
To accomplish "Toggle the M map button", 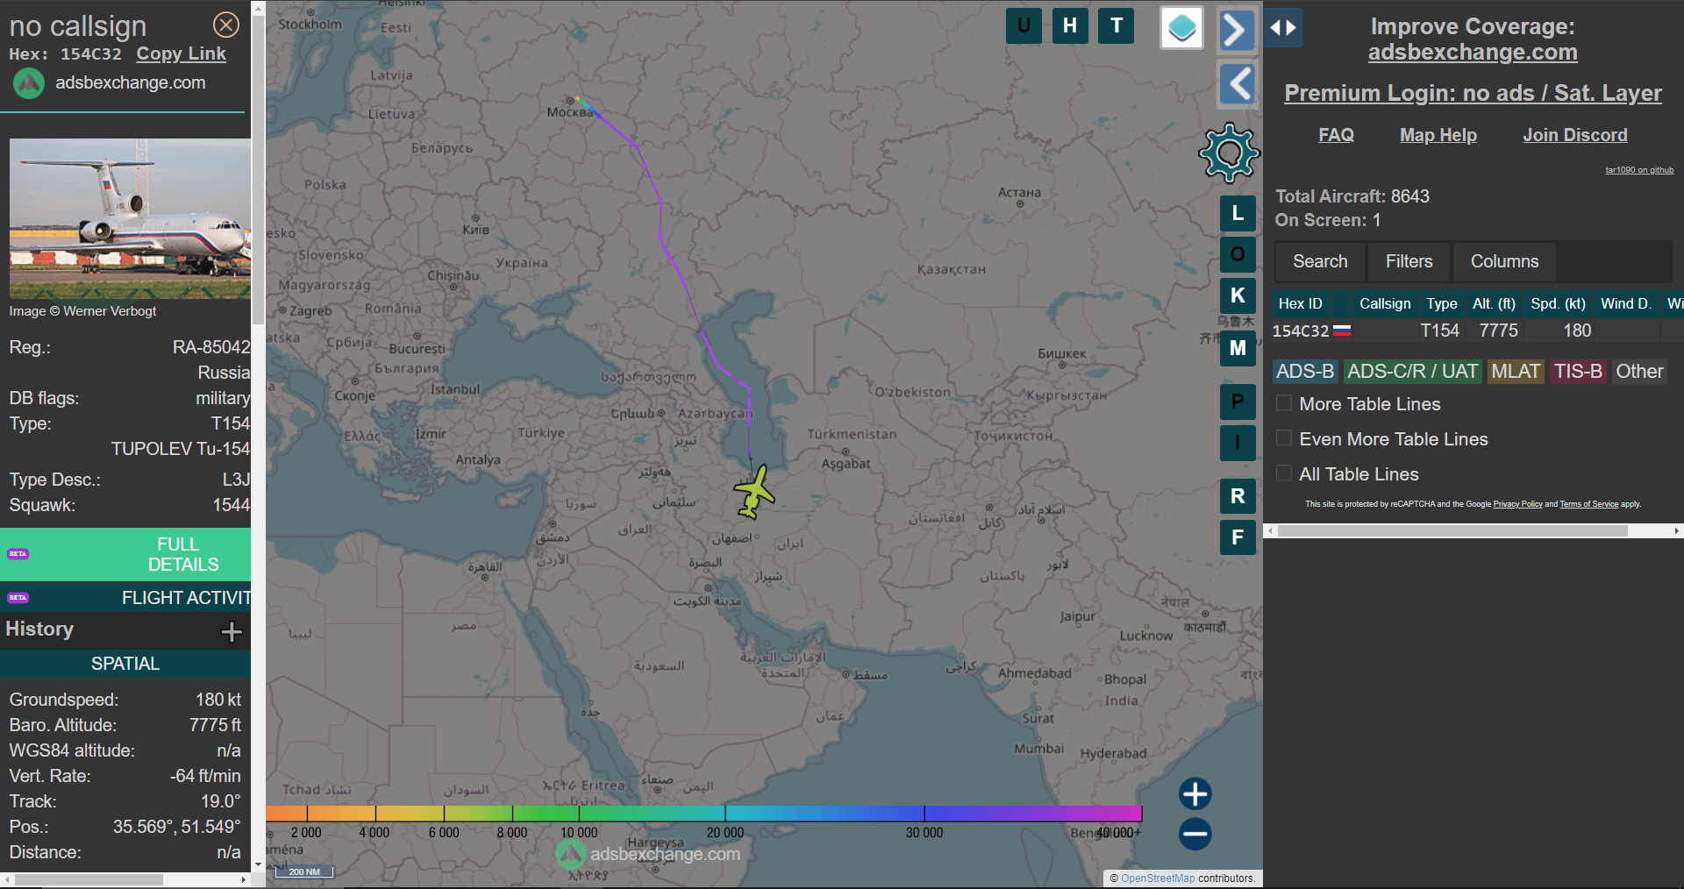I will [1238, 348].
